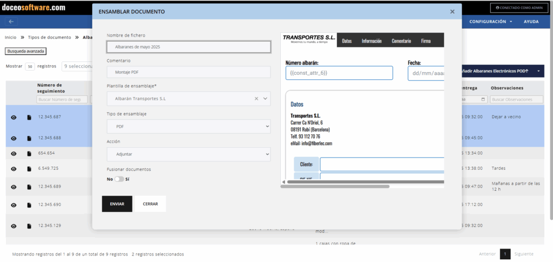Switch to the Firma tab in preview
The image size is (553, 262).
pos(426,41)
